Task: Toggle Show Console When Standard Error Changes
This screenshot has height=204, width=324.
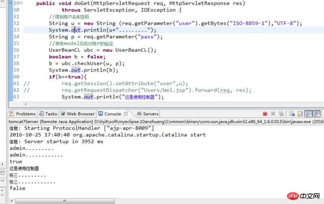Action: [x=317, y=114]
